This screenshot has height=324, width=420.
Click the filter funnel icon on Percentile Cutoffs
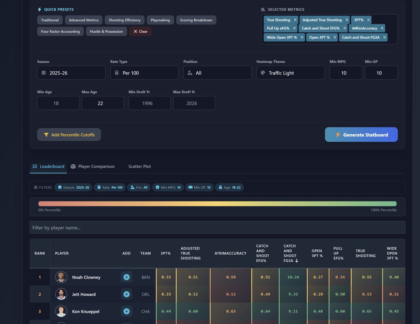[46, 135]
